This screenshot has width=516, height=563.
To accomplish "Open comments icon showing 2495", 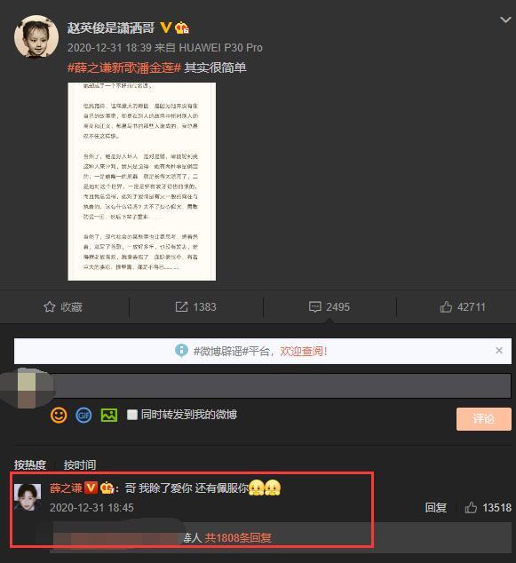I will pos(315,306).
